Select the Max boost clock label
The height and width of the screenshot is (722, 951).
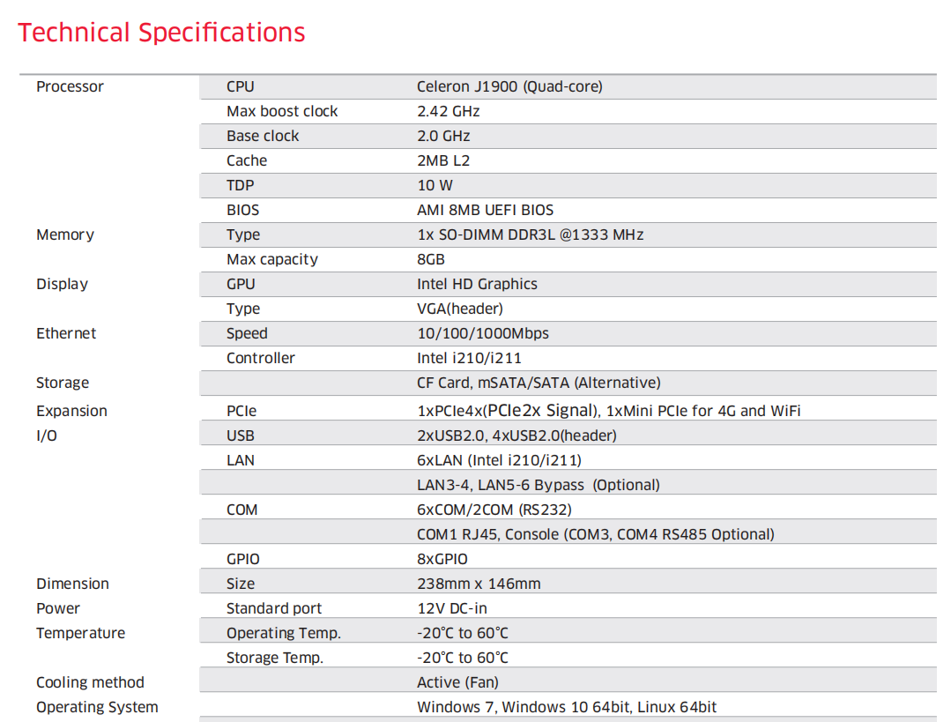click(282, 111)
